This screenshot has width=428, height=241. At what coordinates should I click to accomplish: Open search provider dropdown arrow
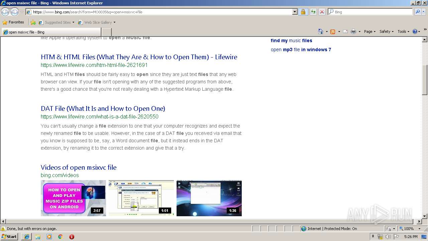point(424,12)
